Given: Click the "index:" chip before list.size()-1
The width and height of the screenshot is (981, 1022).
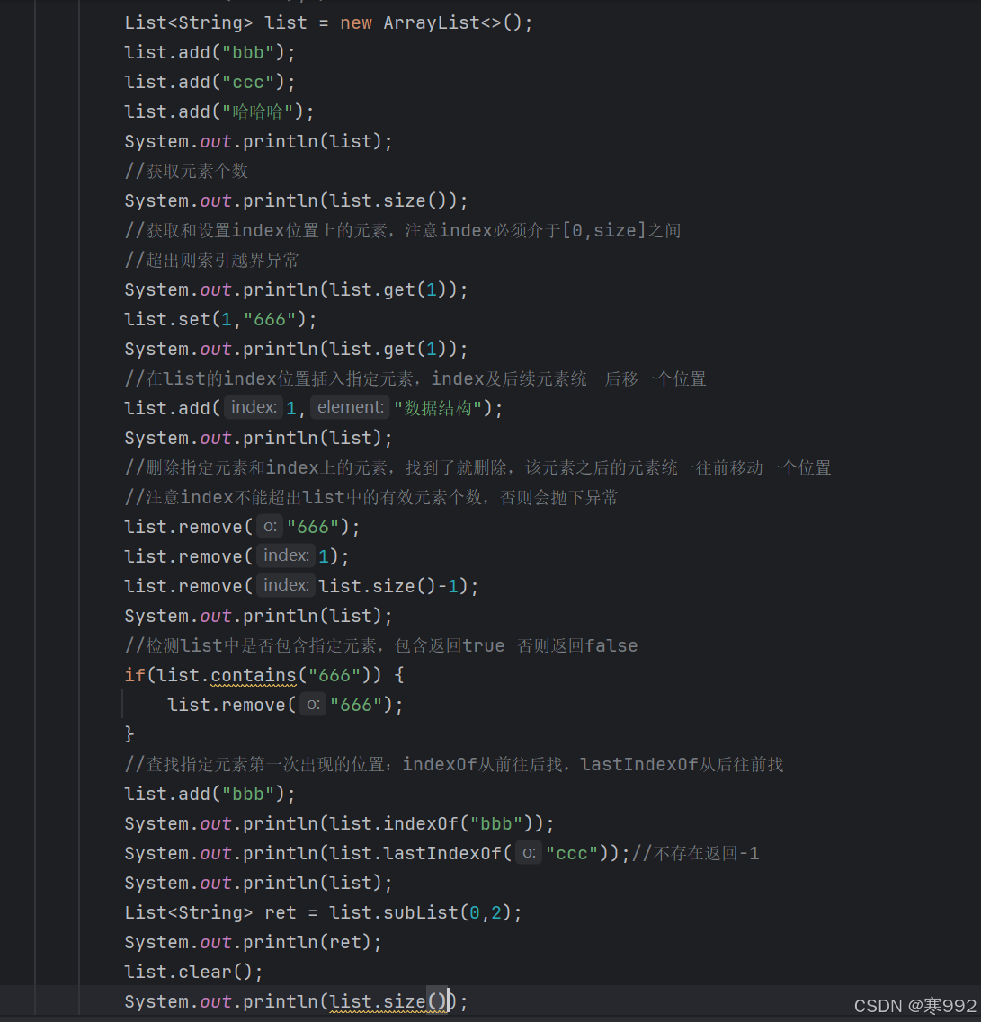Looking at the screenshot, I should pos(285,584).
